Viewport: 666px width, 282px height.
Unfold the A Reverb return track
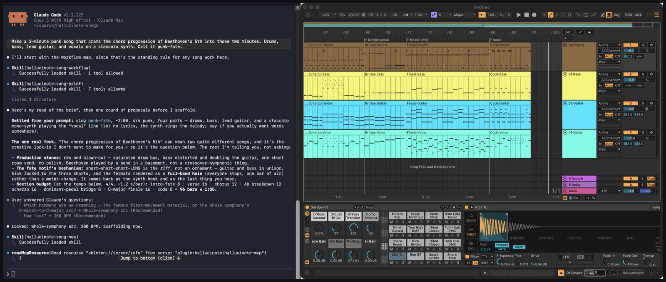pos(565,179)
